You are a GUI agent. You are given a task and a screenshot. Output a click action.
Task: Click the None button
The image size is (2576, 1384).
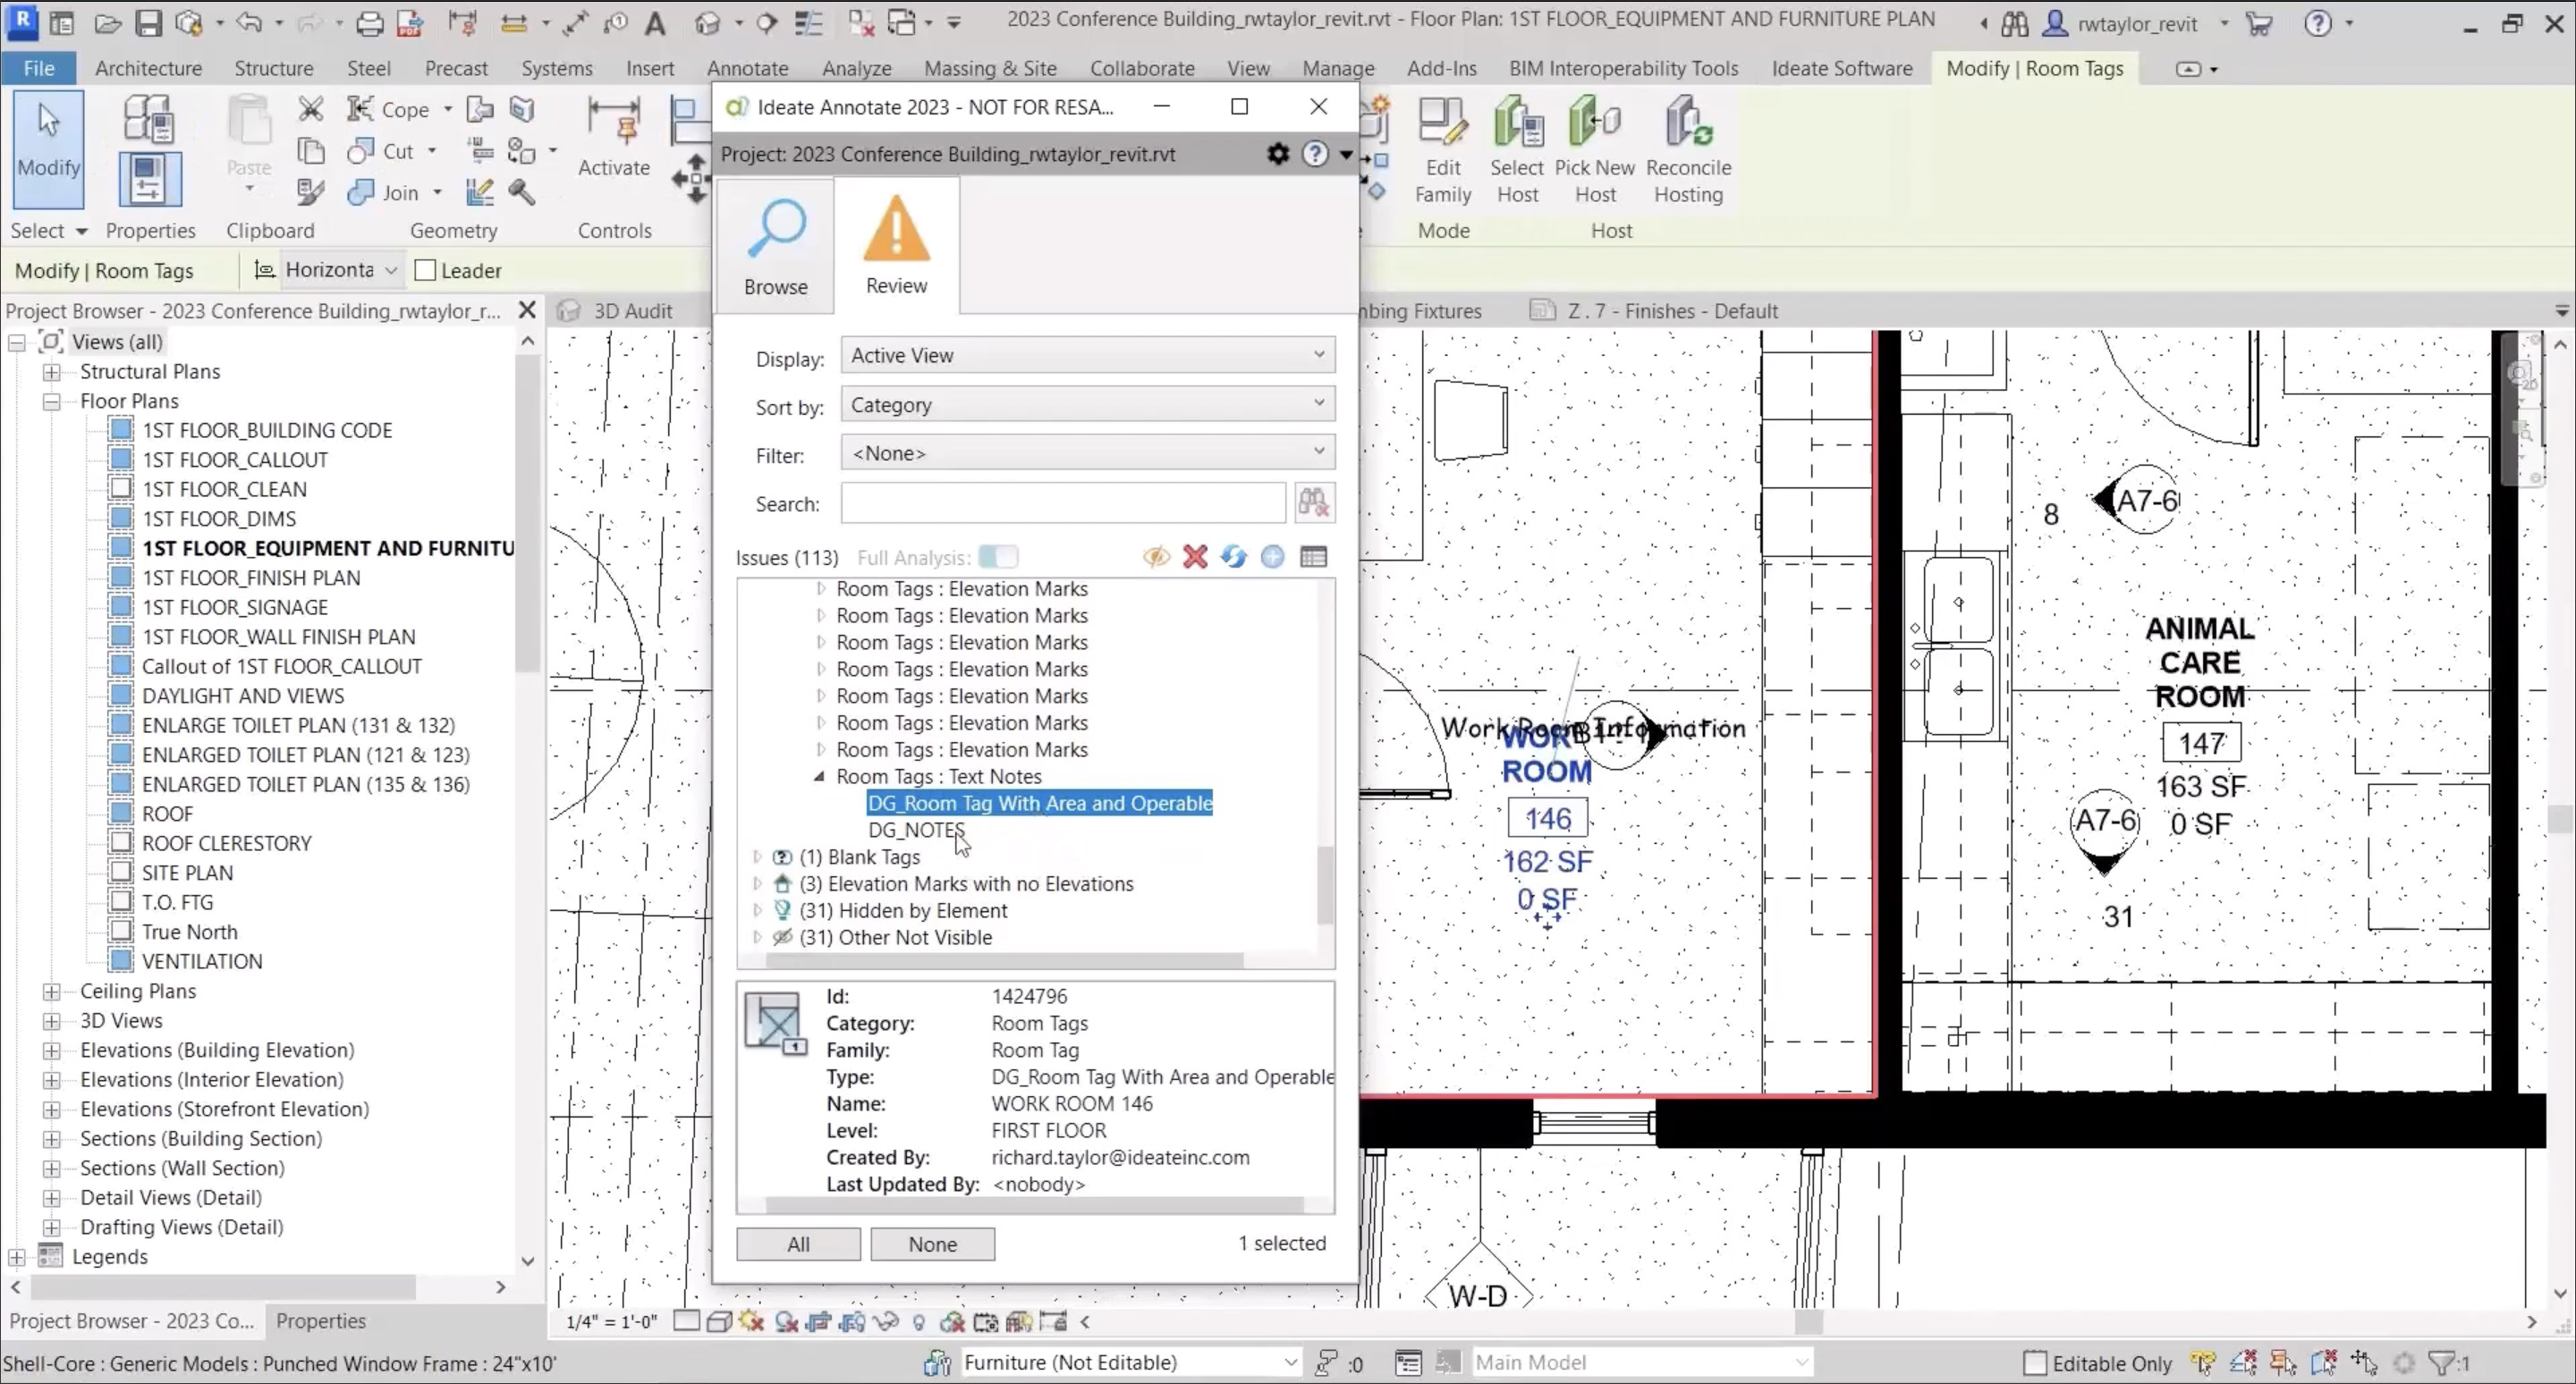coord(932,1245)
